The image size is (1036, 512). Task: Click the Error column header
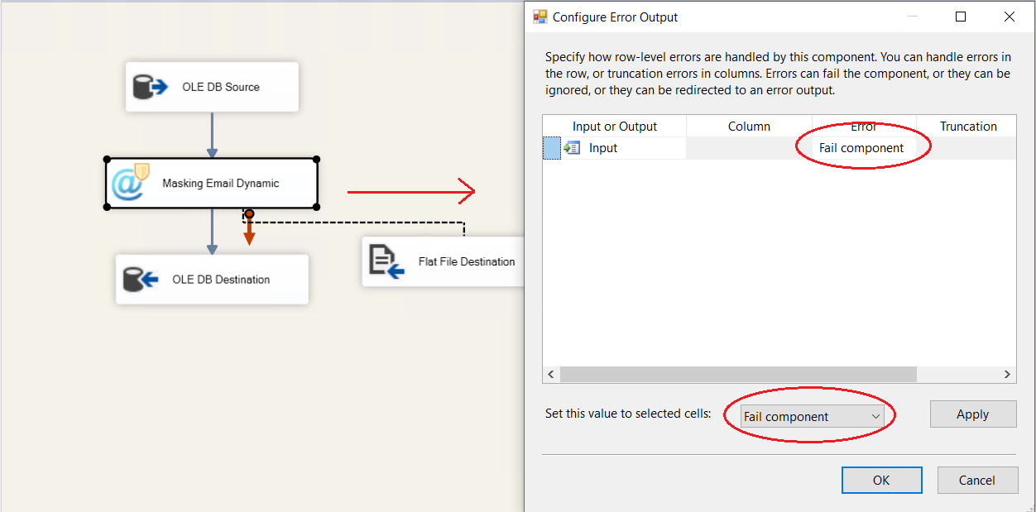[x=863, y=127]
